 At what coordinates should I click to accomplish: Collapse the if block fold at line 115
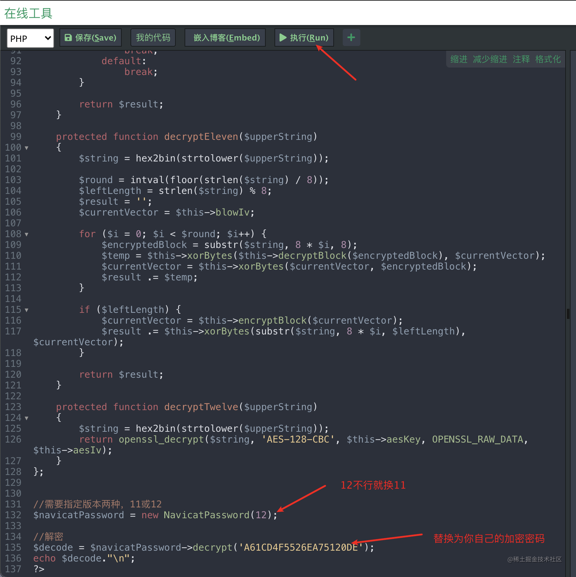[26, 310]
